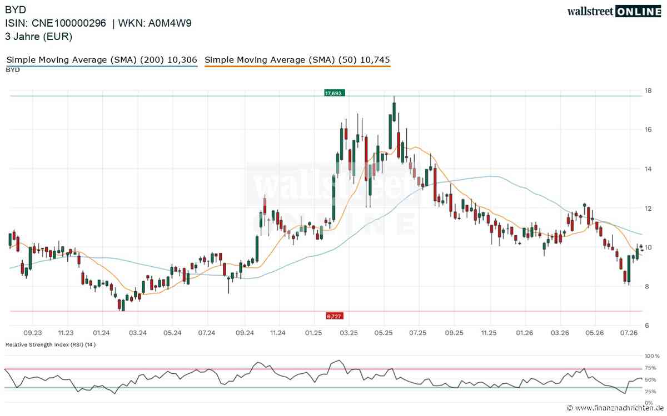667x416 pixels.
Task: Click the Relative Strength Index (RSI) label
Action: (51, 344)
